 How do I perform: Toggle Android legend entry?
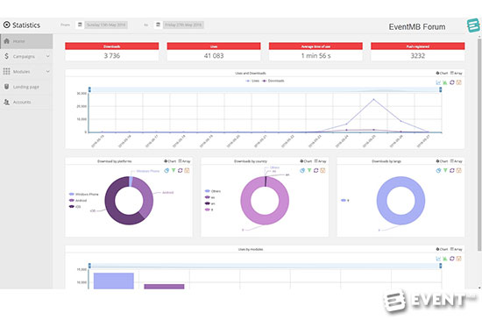[78, 201]
